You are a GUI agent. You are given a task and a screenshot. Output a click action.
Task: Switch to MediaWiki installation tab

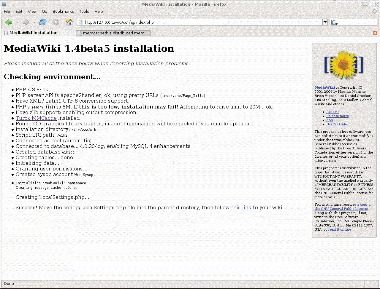[x=38, y=33]
